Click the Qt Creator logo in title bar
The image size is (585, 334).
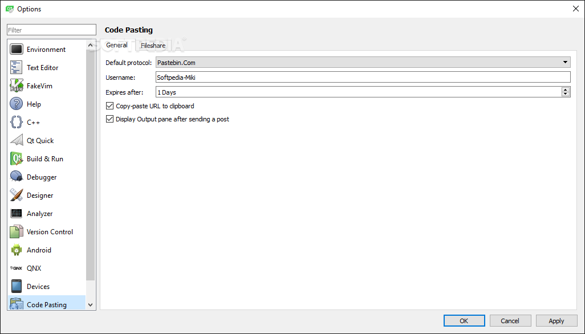pos(10,9)
